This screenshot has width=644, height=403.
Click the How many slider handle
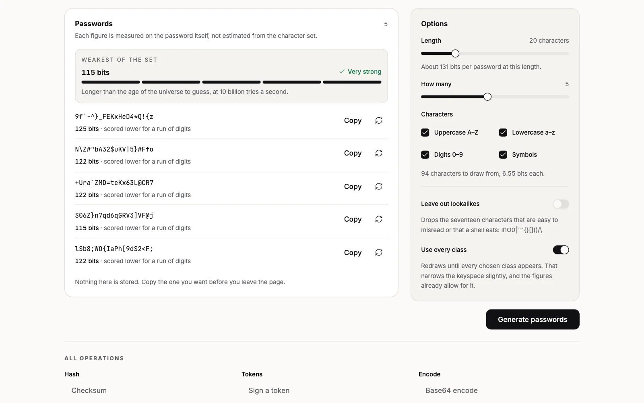coord(487,97)
